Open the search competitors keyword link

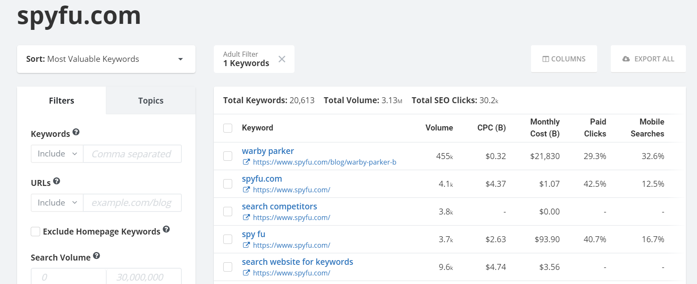pos(279,206)
